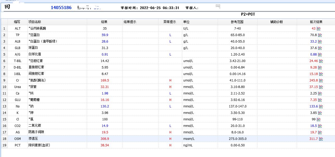Open the trend chart icon for the Cl row

(319, 119)
